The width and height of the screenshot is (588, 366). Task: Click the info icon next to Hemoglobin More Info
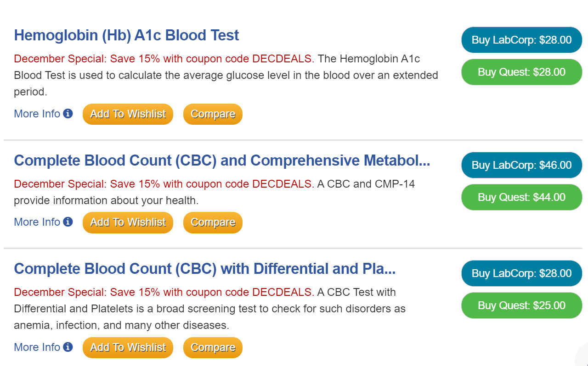tap(68, 114)
